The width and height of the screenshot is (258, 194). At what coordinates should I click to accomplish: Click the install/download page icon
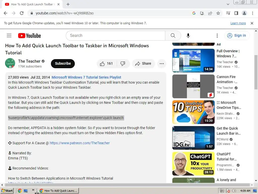click(202, 13)
